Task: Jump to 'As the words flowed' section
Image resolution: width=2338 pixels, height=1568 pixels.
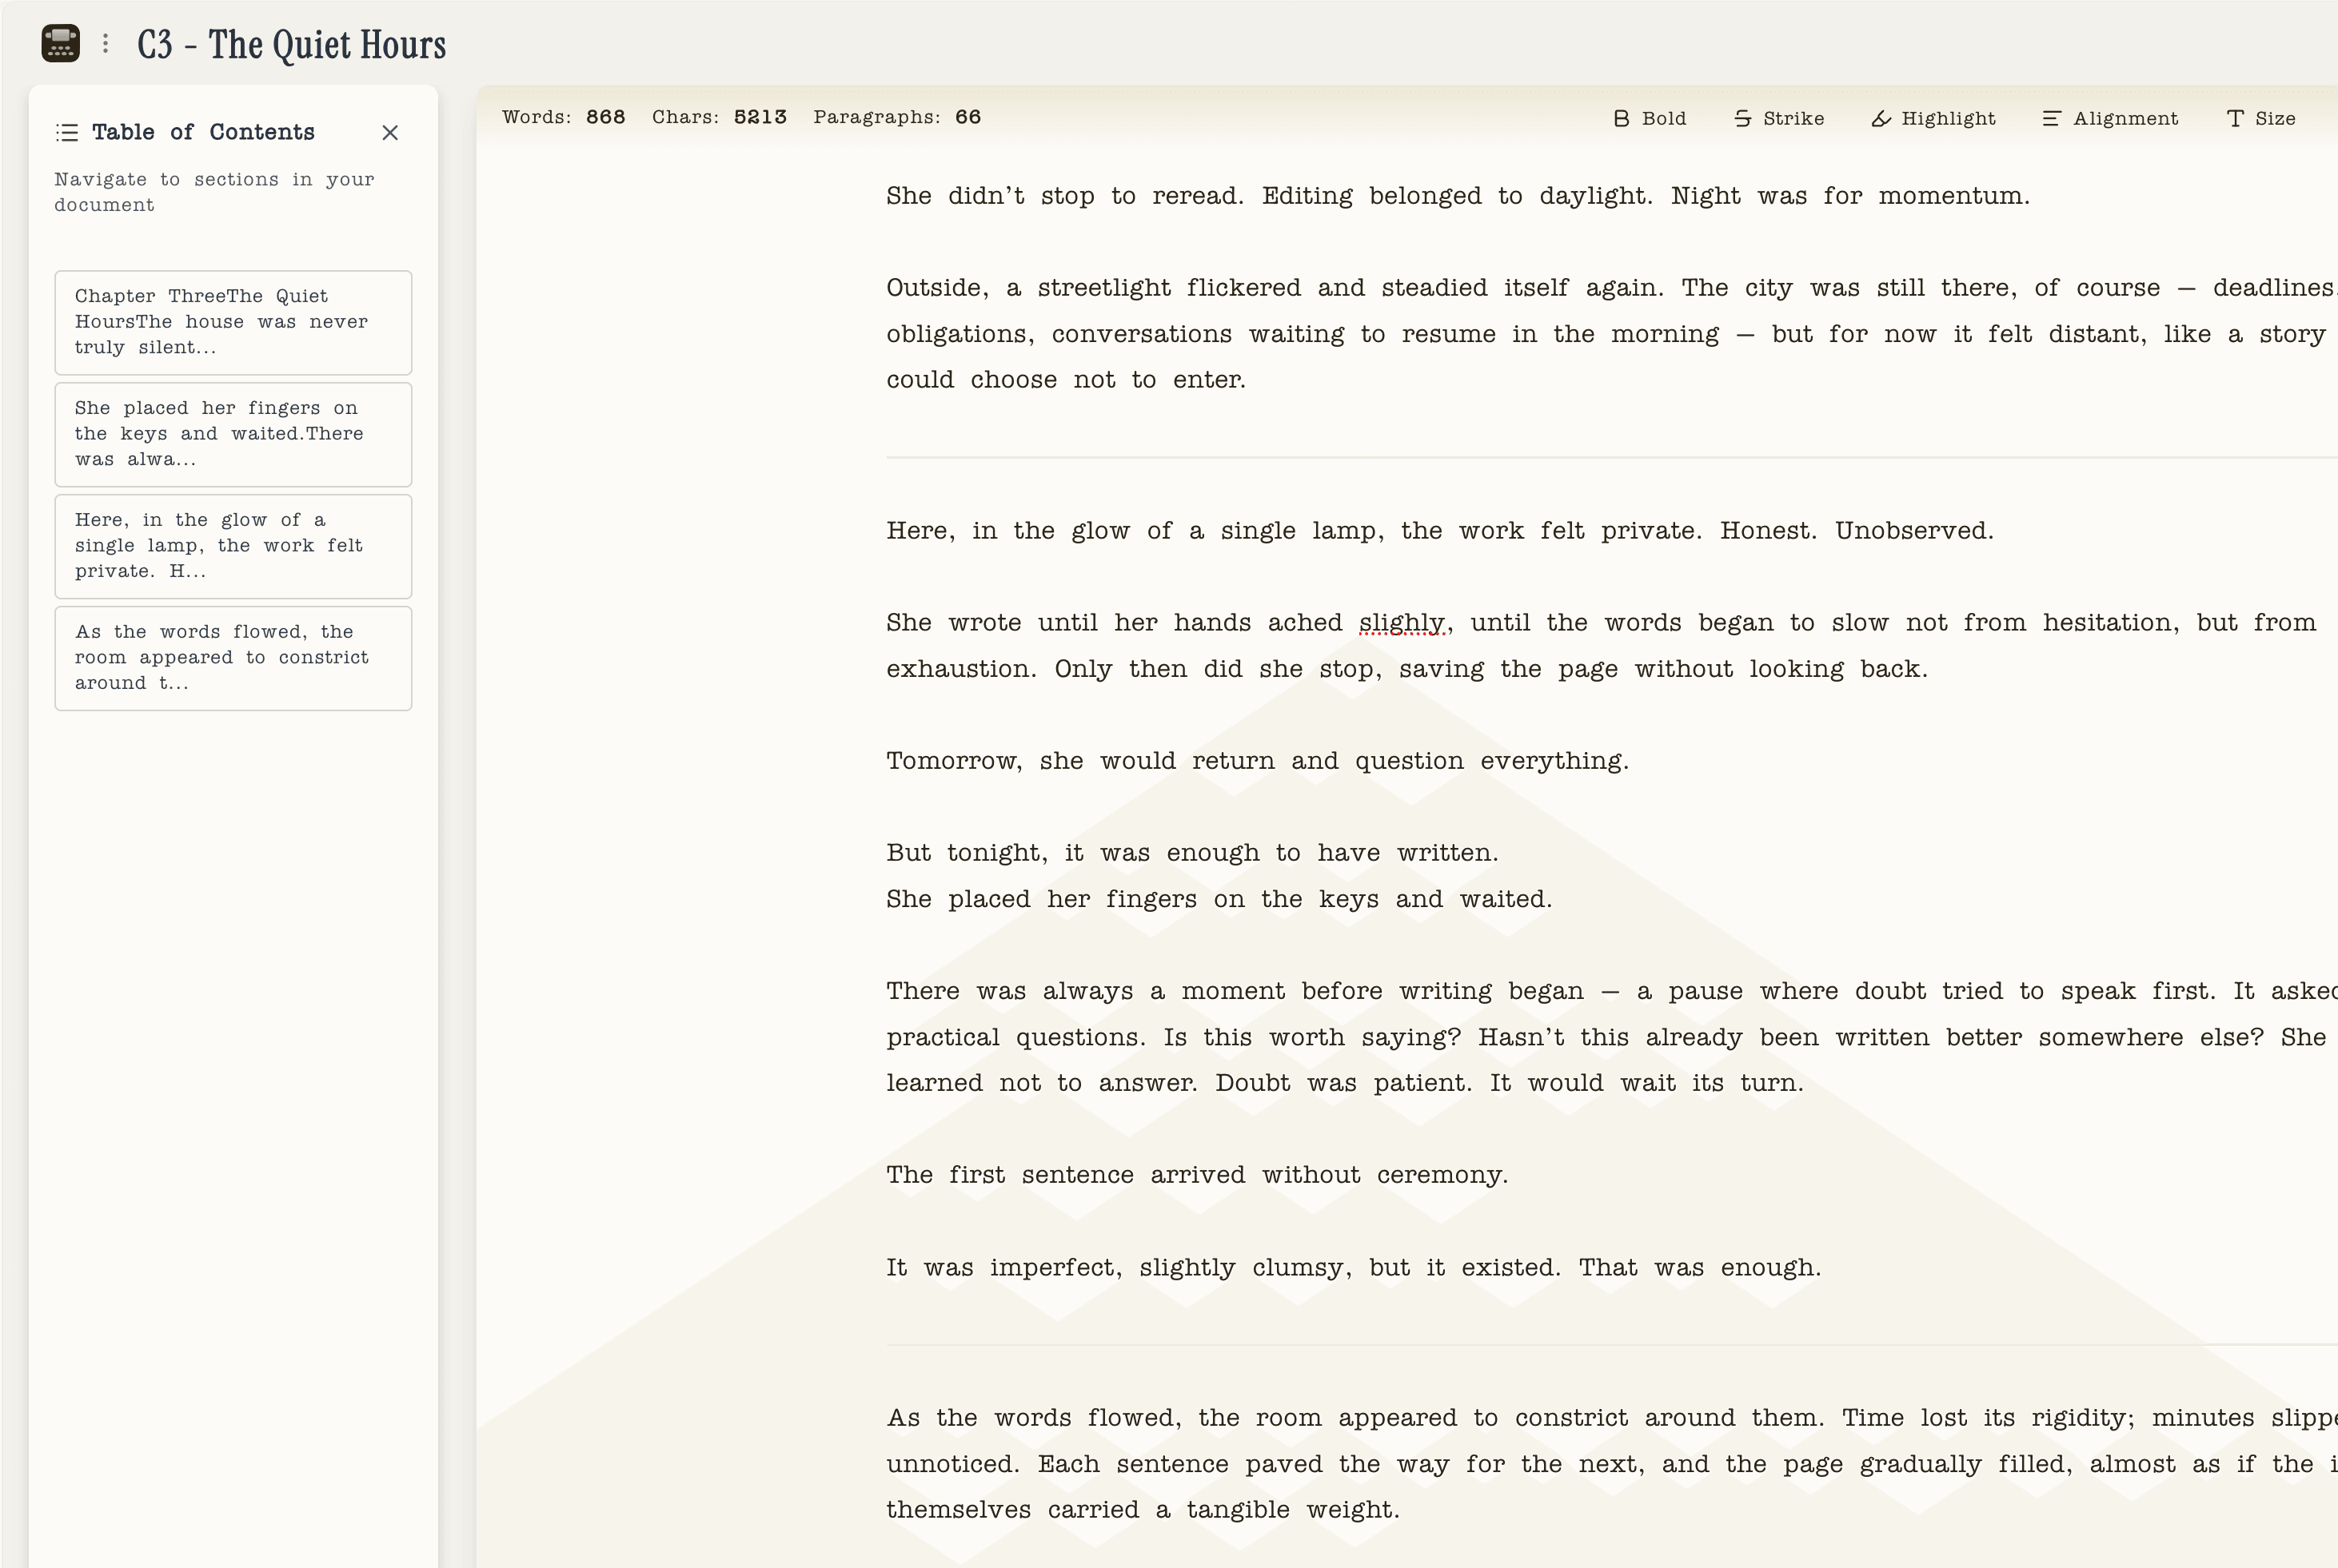Action: (x=233, y=658)
